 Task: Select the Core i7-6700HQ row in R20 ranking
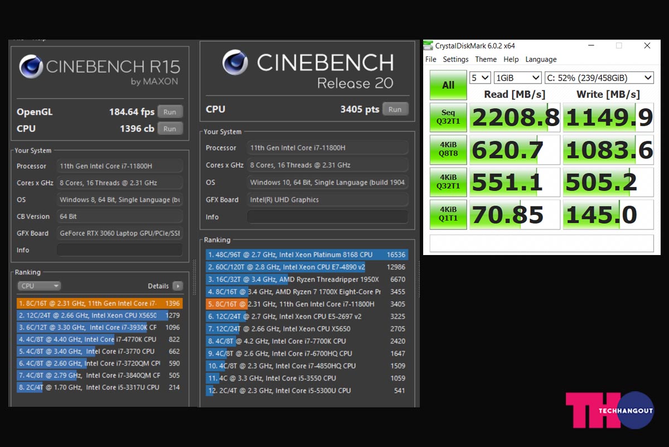[x=307, y=353]
